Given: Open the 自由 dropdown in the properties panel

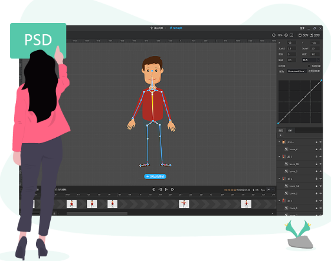Looking at the screenshot, I should tap(310, 60).
